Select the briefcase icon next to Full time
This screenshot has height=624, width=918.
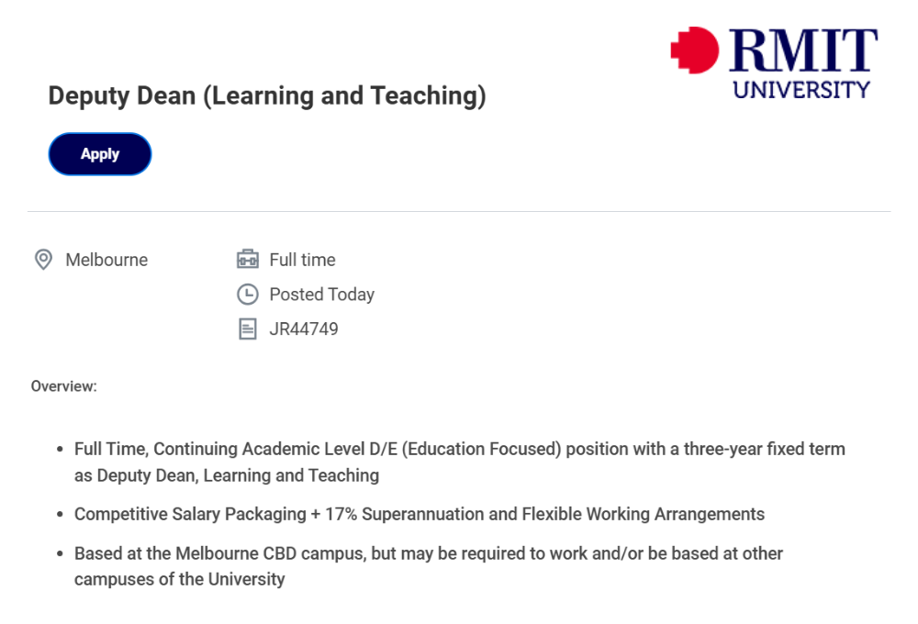(246, 260)
